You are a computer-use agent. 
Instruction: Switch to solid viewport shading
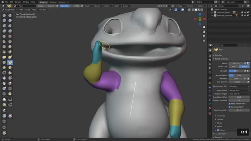(196, 10)
